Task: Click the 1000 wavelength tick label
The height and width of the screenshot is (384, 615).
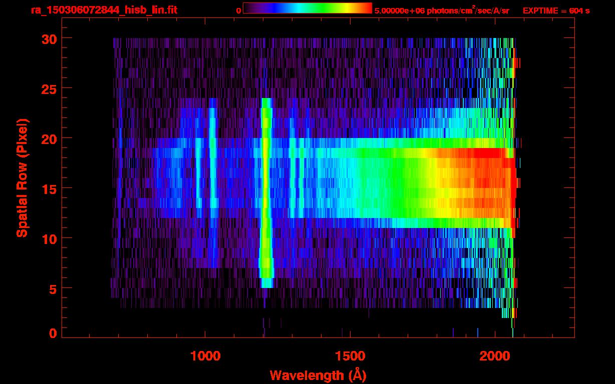Action: pyautogui.click(x=205, y=355)
